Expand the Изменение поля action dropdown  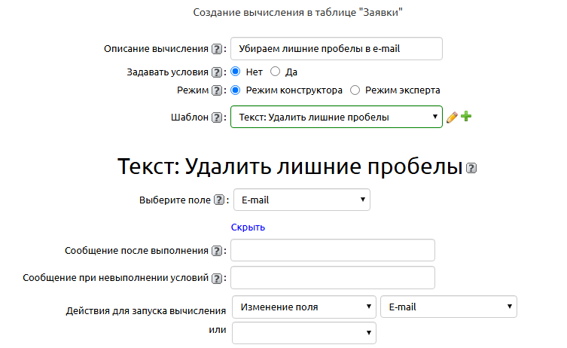[x=304, y=307]
